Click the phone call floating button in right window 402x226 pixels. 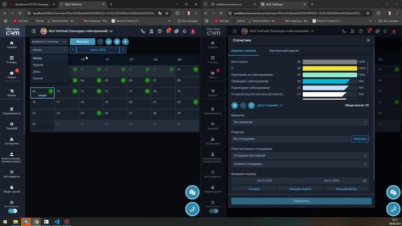coord(393,209)
